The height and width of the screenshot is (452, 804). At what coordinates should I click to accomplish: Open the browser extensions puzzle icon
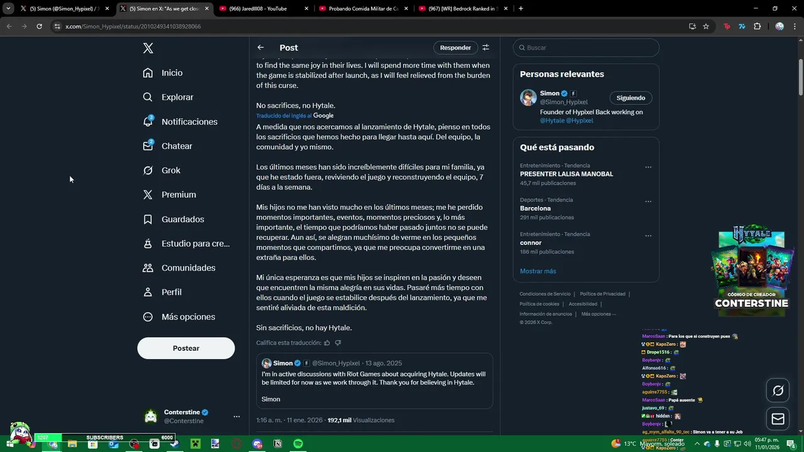(x=757, y=26)
